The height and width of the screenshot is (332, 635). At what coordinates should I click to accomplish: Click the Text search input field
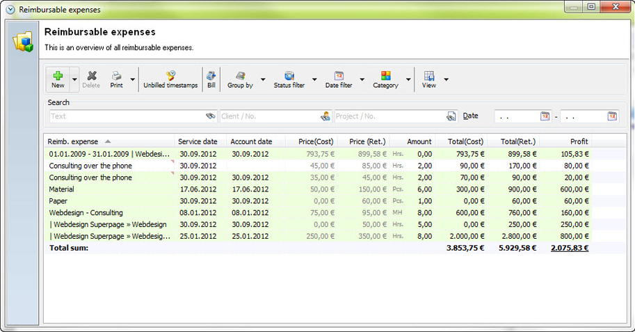pos(125,116)
